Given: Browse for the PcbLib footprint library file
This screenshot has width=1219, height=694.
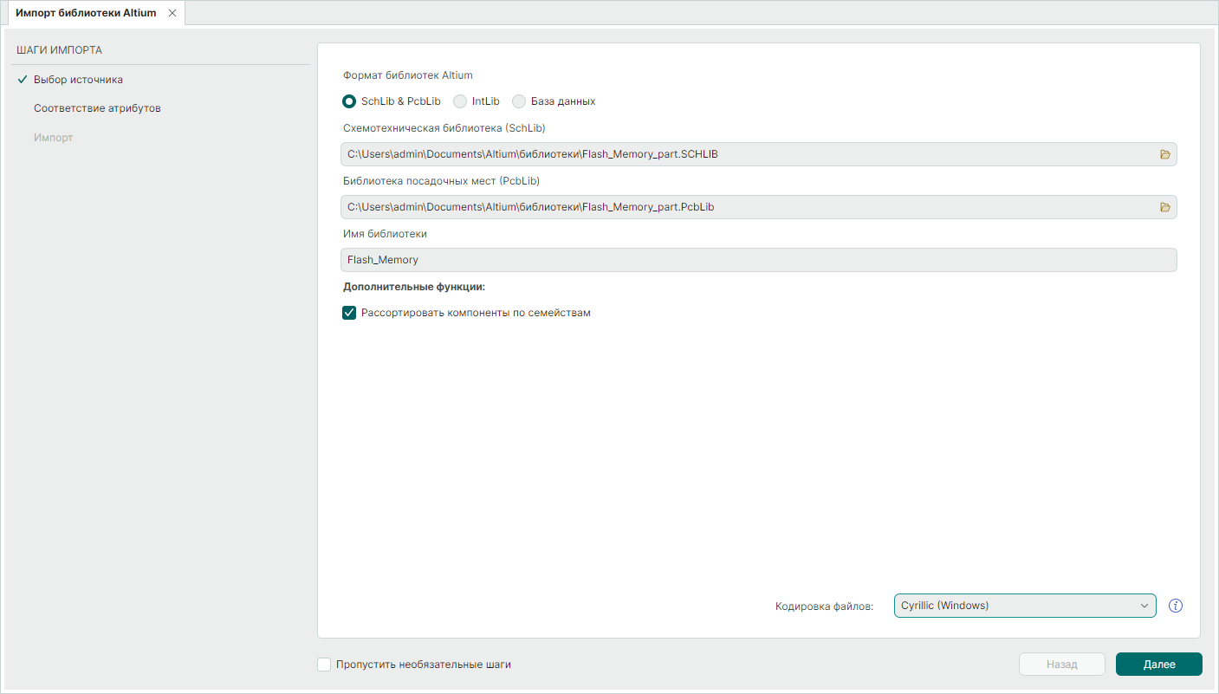Looking at the screenshot, I should pos(1164,207).
